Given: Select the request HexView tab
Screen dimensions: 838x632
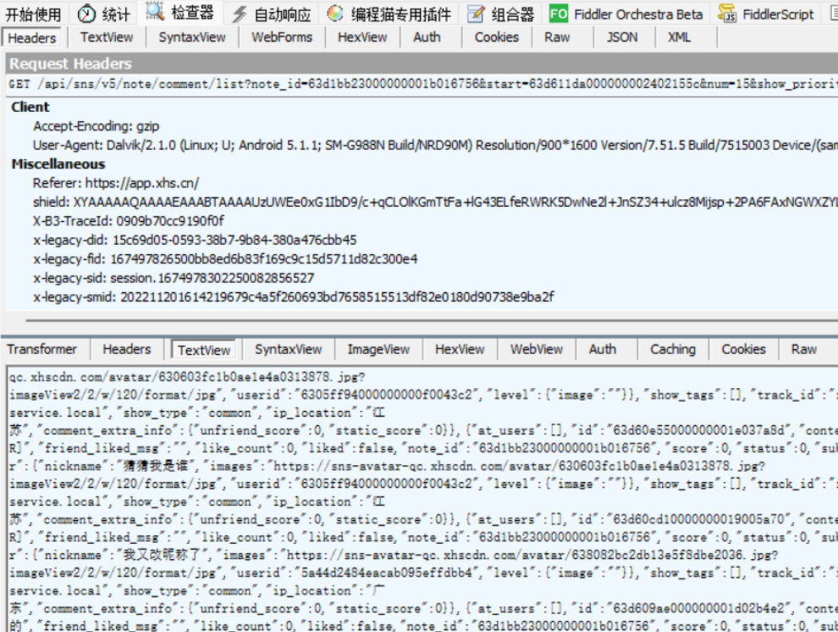Looking at the screenshot, I should click(362, 37).
